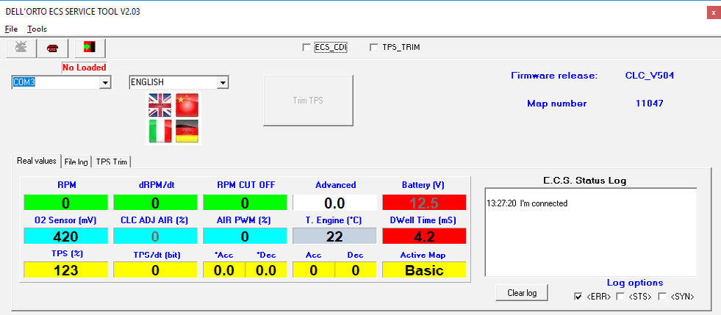Click the map number 11047 text

(x=649, y=104)
